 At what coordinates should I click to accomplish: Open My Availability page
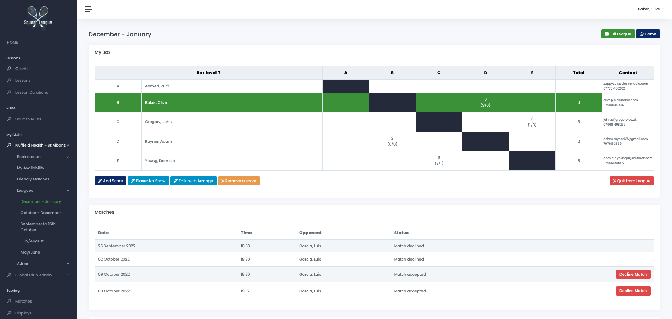(30, 168)
